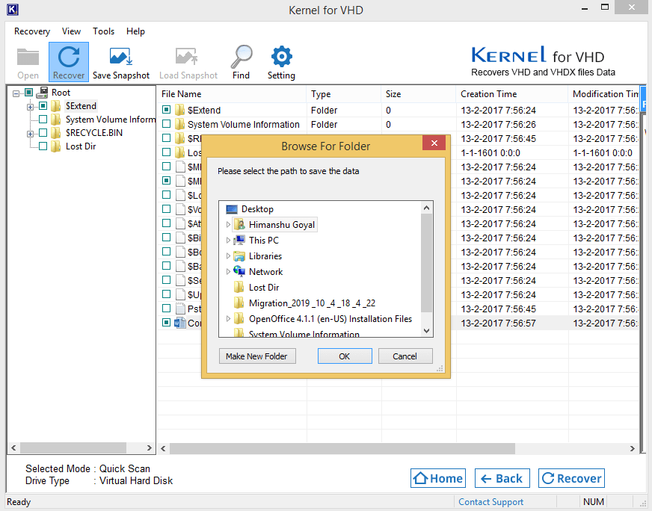Screen dimensions: 652x511
Task: Click the Back arrow button
Action: tap(502, 479)
